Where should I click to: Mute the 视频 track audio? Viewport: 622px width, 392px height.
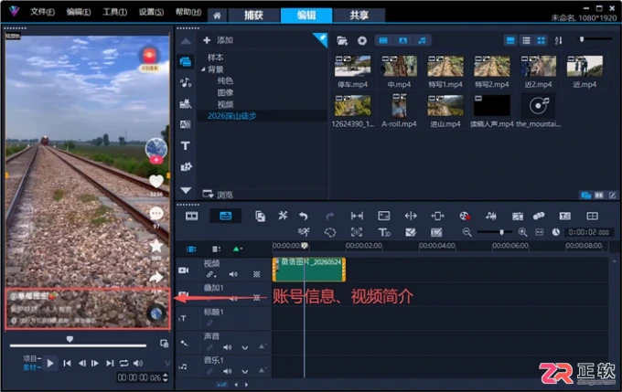click(x=233, y=274)
